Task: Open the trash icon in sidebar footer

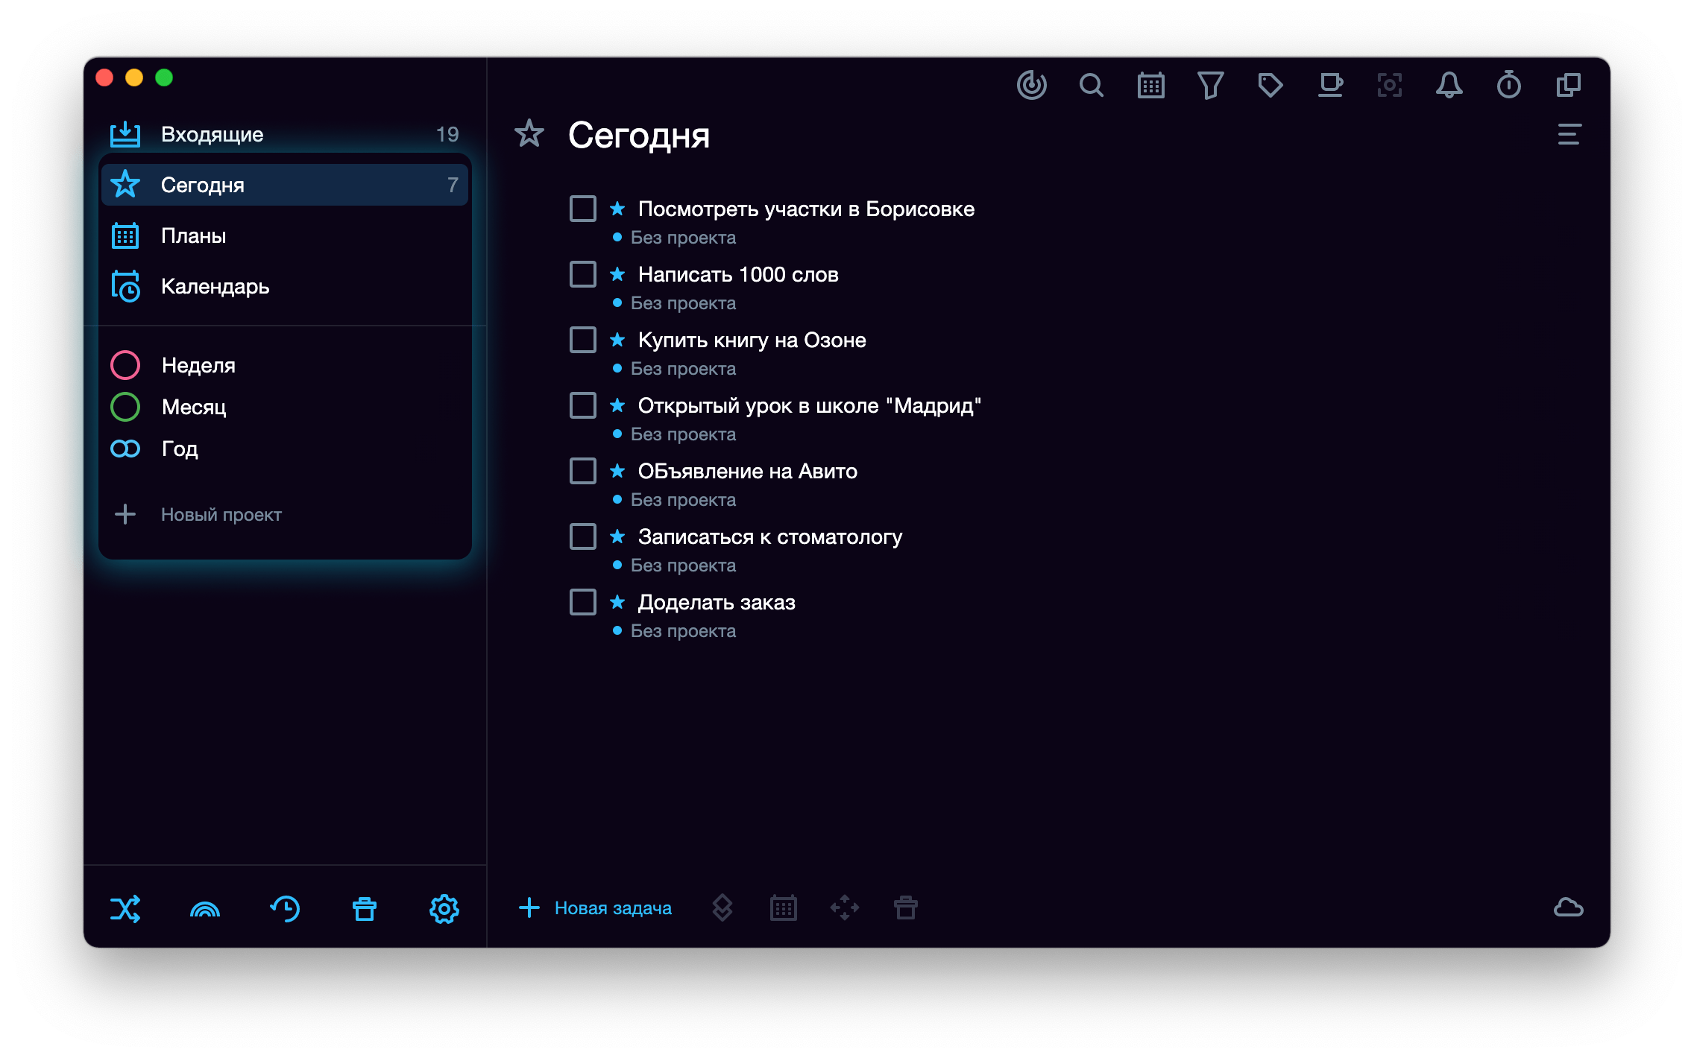Action: click(x=365, y=909)
